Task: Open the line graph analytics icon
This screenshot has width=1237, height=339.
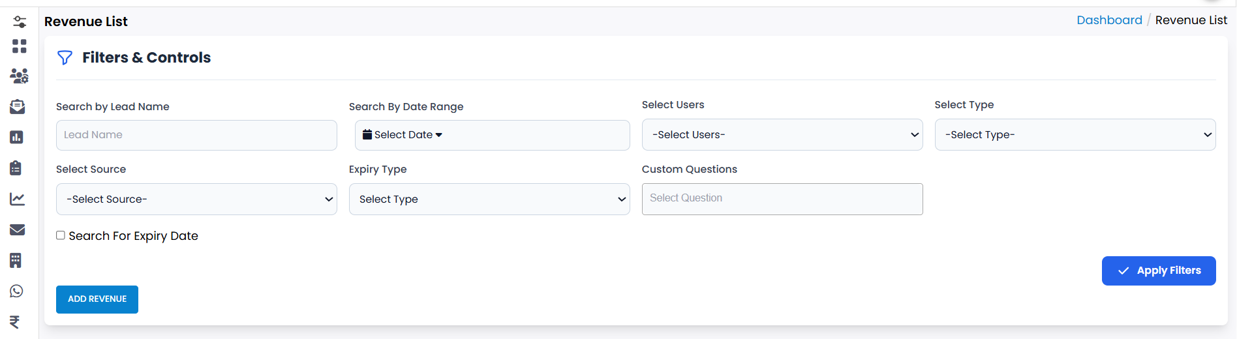Action: pos(18,199)
